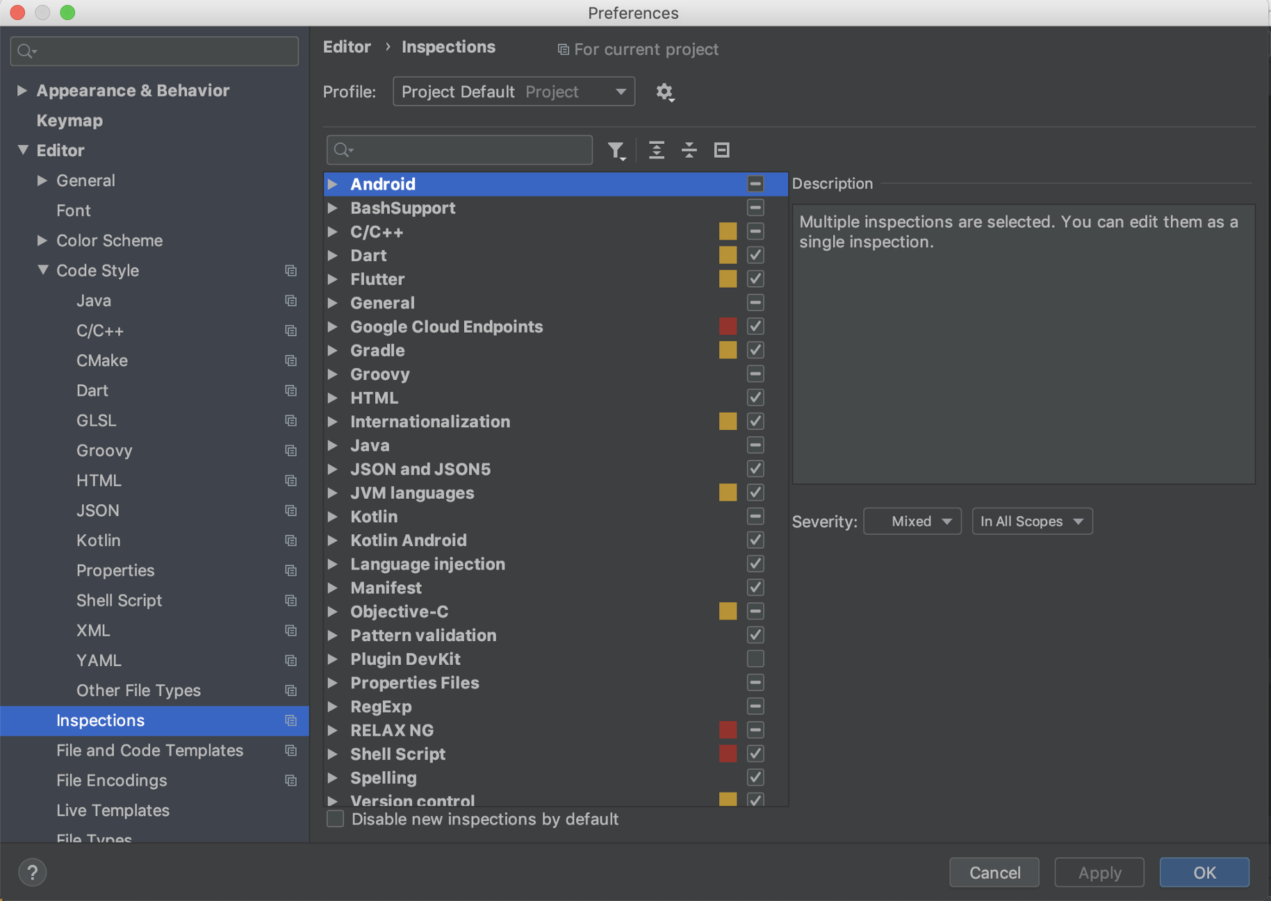Image resolution: width=1271 pixels, height=901 pixels.
Task: Open the Severity Mixed dropdown
Action: 912,521
